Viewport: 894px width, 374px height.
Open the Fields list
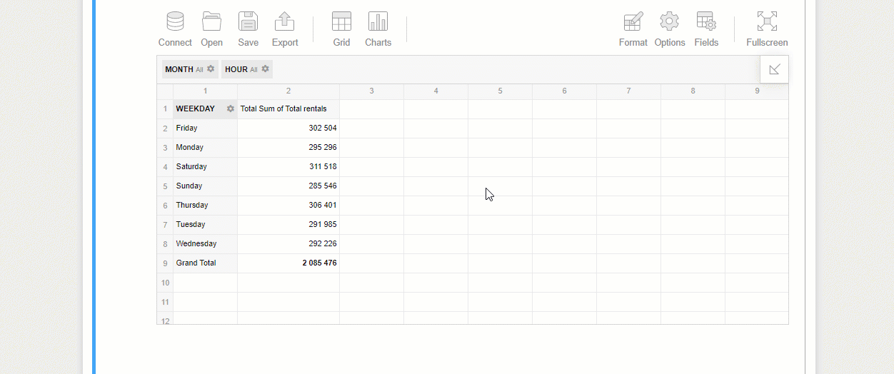706,29
